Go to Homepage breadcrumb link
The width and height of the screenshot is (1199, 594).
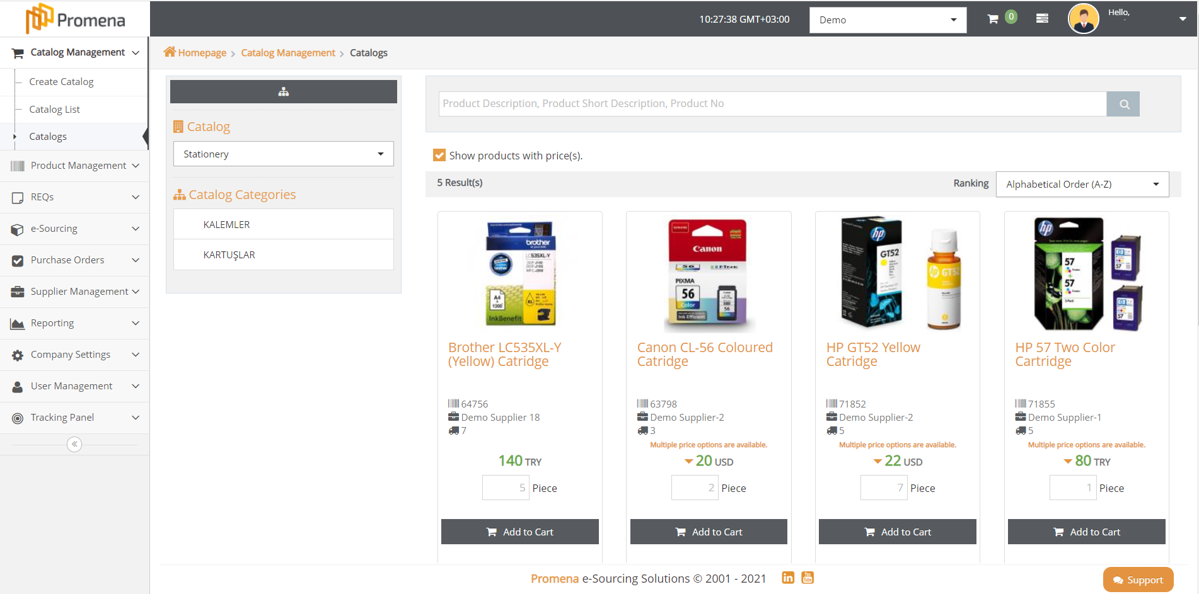click(x=202, y=53)
